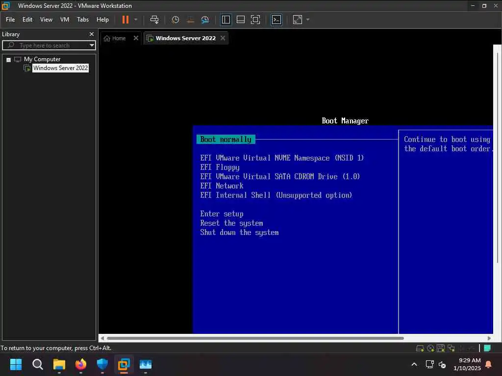
Task: Choose EFI Floppy boot entry
Action: [220, 167]
